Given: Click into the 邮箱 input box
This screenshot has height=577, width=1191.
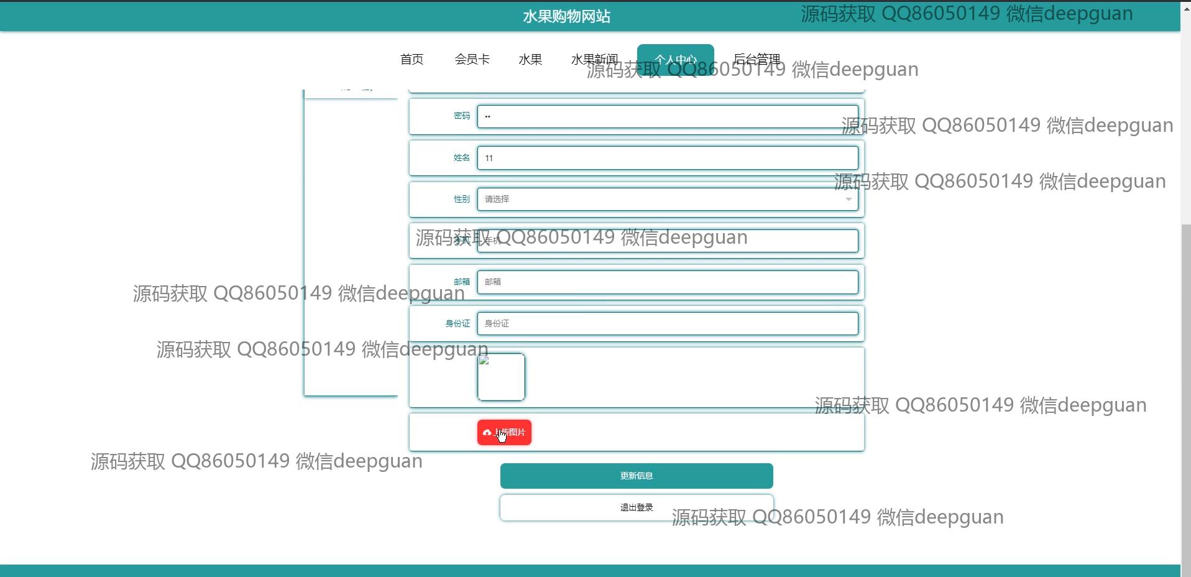Looking at the screenshot, I should (667, 282).
